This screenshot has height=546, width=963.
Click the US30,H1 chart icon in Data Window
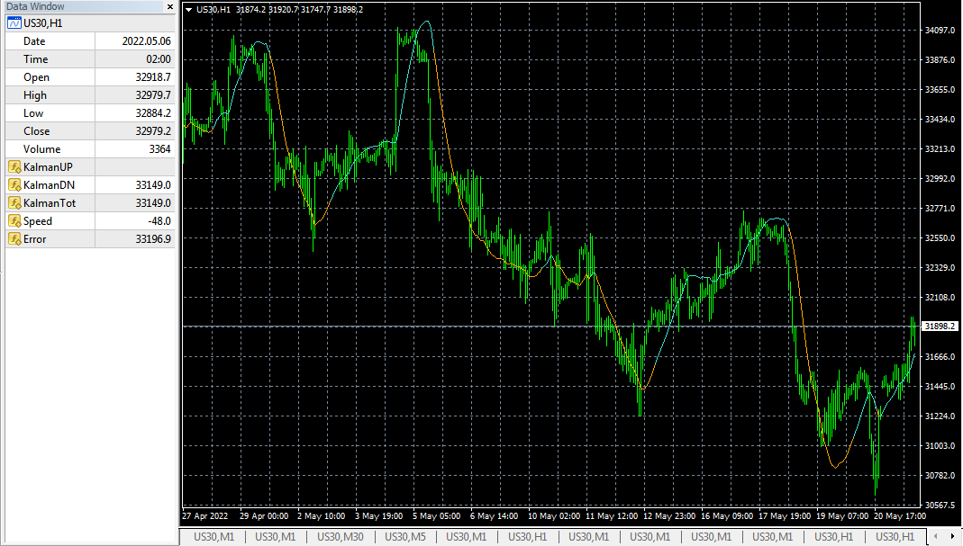pyautogui.click(x=14, y=23)
